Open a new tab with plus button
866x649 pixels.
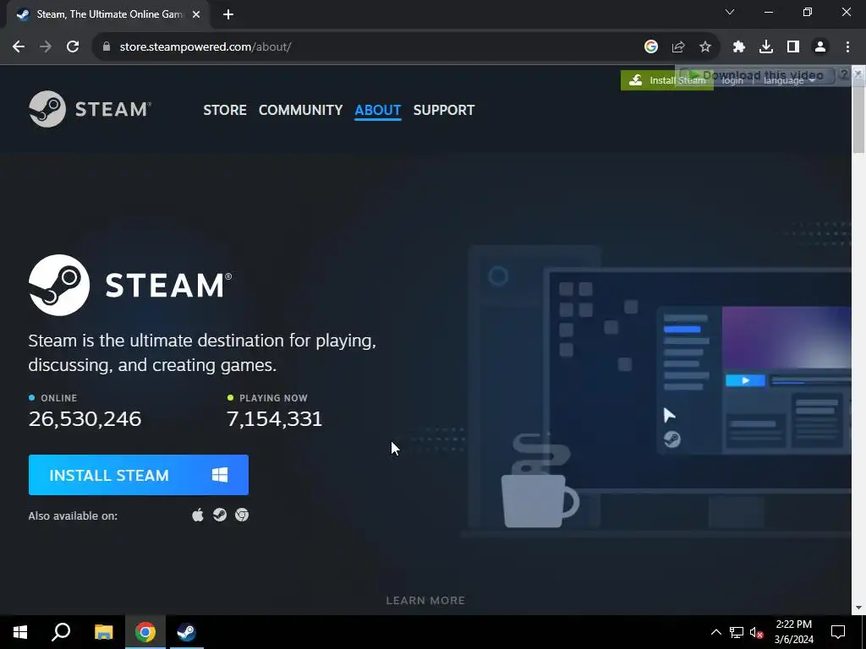click(228, 14)
